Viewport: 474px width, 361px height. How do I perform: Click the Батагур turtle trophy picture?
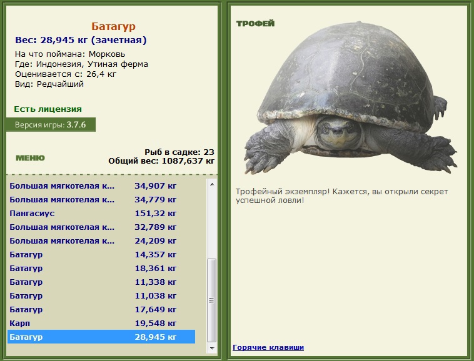tap(351, 97)
